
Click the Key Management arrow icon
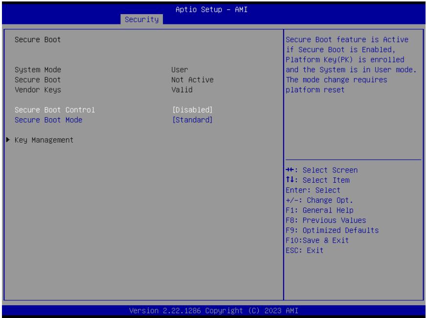coord(8,140)
